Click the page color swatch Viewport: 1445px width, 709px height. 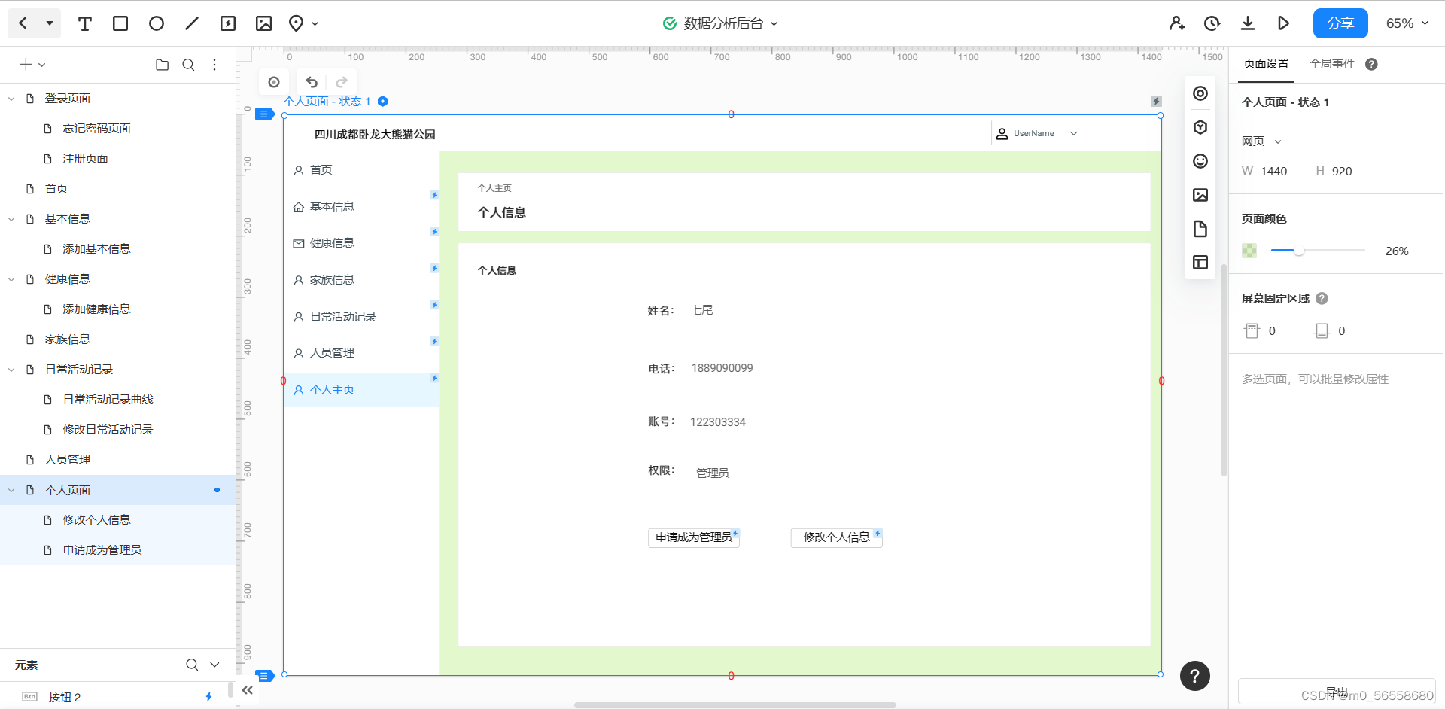1249,251
